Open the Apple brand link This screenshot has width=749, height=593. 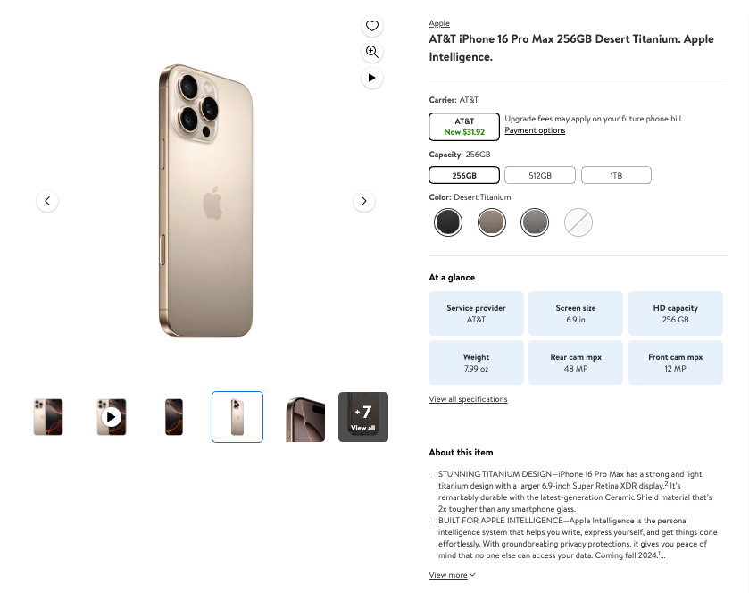pos(439,23)
